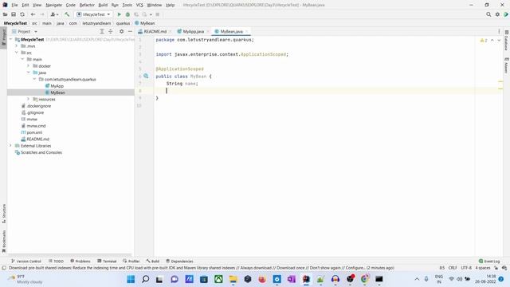
Task: Collapse the src folder
Action: tap(16, 53)
